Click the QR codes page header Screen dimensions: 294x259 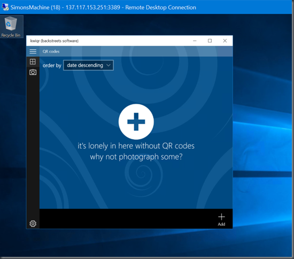coord(51,51)
